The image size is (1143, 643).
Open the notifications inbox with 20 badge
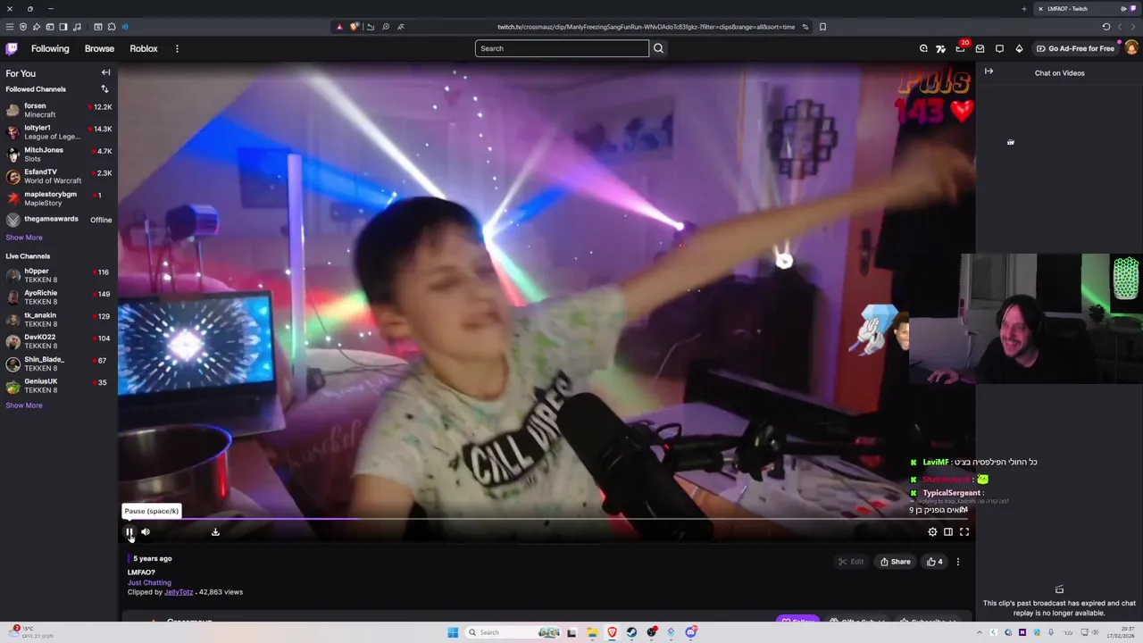[x=960, y=48]
